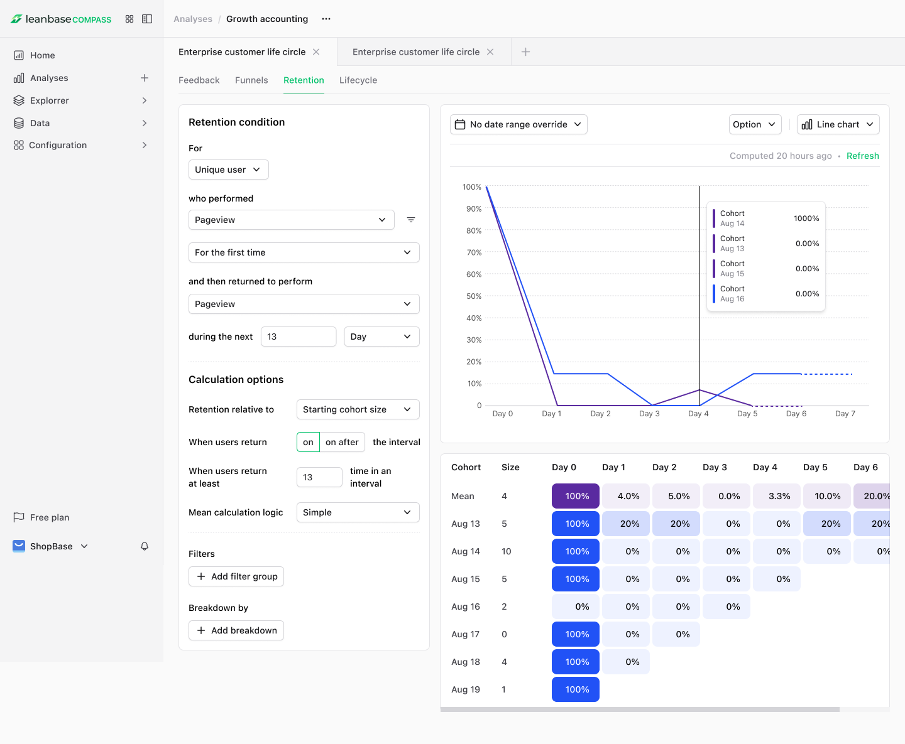Select the "on after" interval toggle option
The image size is (905, 744).
(x=342, y=442)
